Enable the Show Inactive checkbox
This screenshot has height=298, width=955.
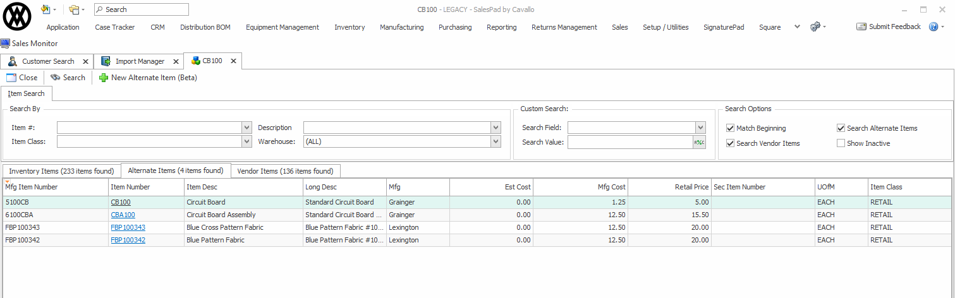click(841, 143)
